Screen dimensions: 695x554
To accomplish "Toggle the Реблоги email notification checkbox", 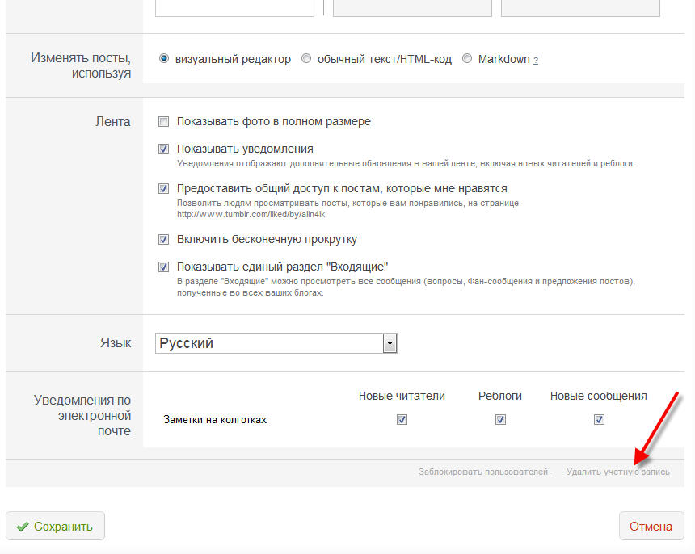I will [x=500, y=419].
